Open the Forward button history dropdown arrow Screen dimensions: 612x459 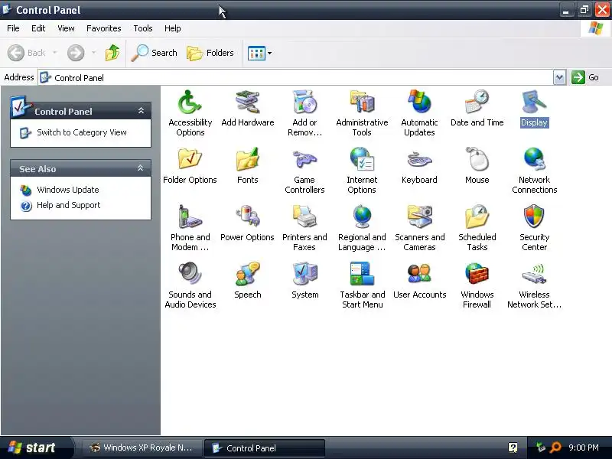[x=93, y=53]
